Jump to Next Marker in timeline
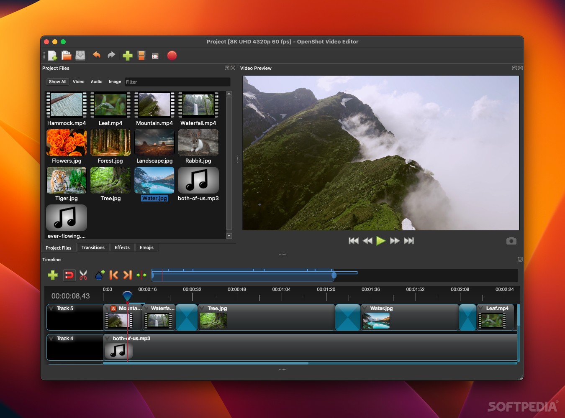The width and height of the screenshot is (565, 418). point(128,275)
